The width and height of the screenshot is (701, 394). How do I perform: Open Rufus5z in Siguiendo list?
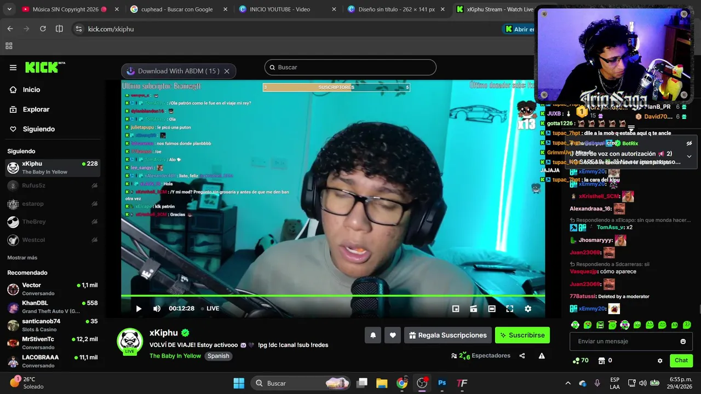(53, 186)
